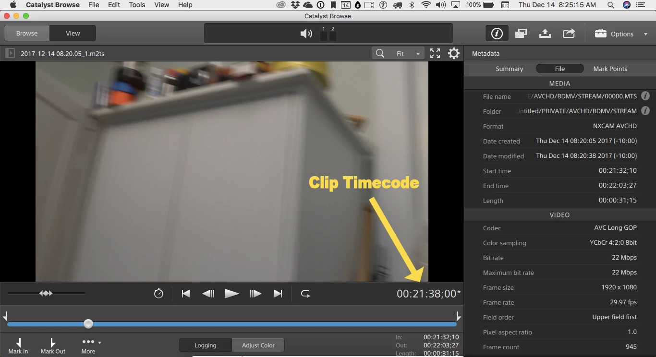Click the blue timeline scrub bar
Image resolution: width=656 pixels, height=357 pixels.
click(231, 324)
